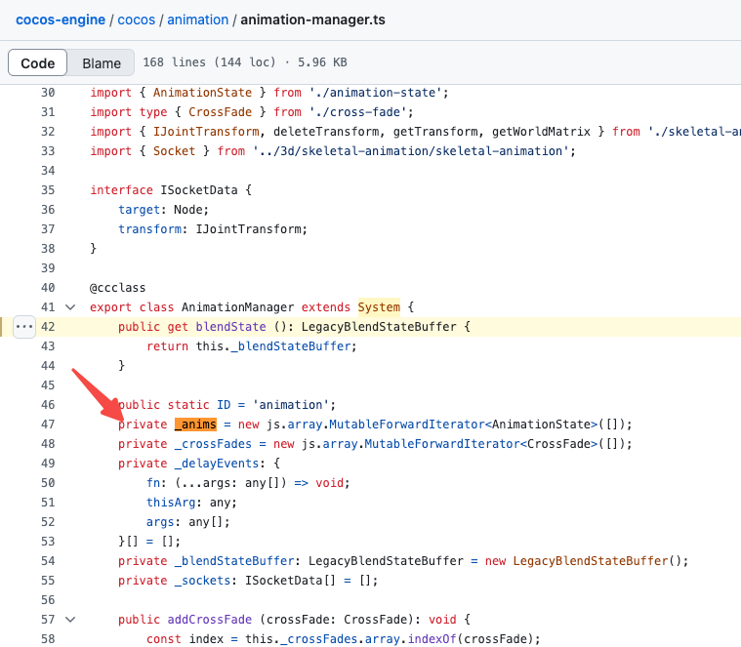Open the line 42 ellipsis actions menu
Viewport: 741px width, 647px height.
pos(24,327)
